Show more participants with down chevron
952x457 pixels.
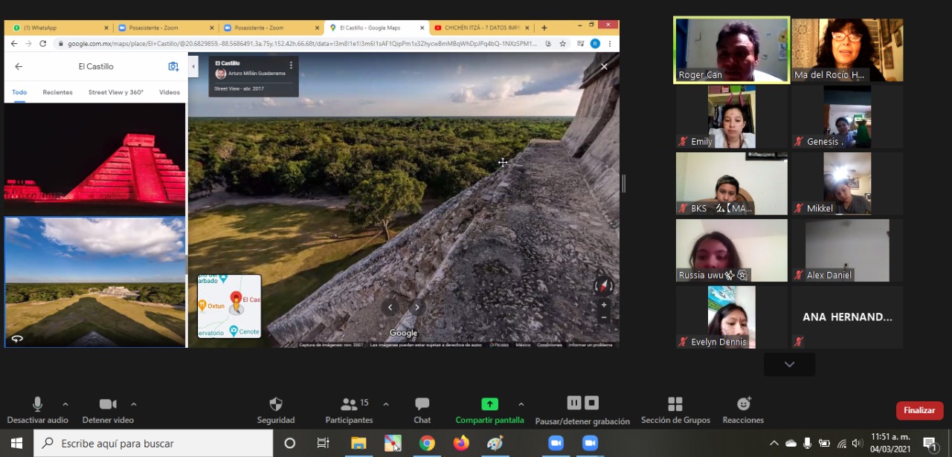(789, 364)
